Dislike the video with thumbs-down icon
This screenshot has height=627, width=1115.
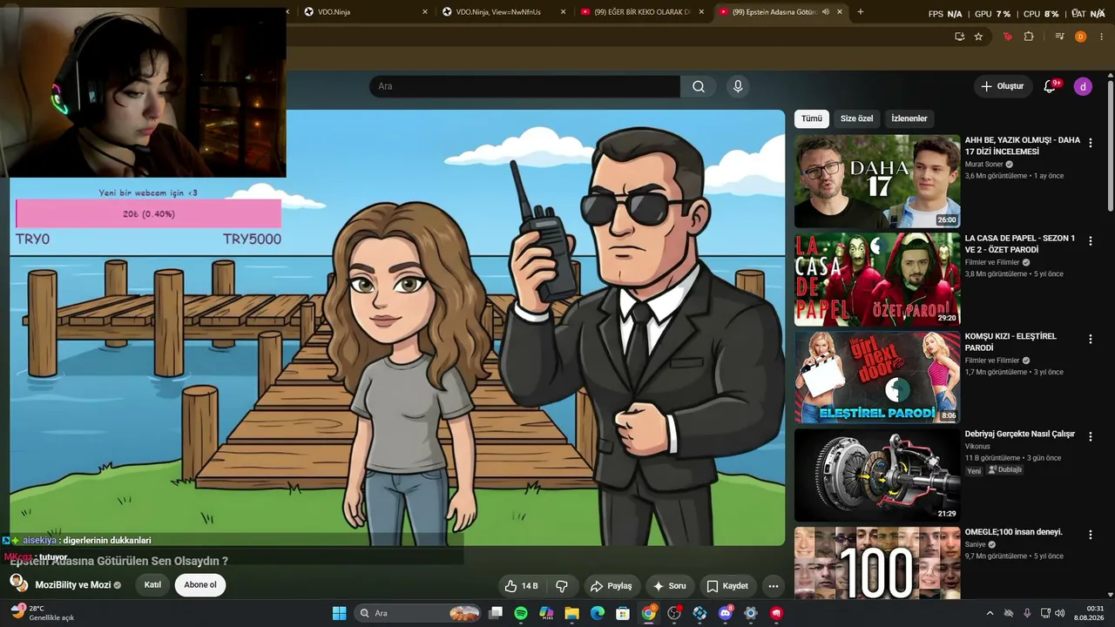click(x=562, y=586)
